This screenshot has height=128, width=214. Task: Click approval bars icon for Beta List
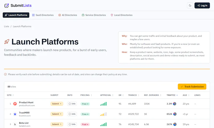pos(103,124)
